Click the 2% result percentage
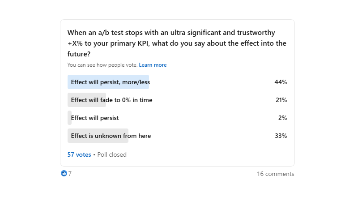 [x=282, y=118]
